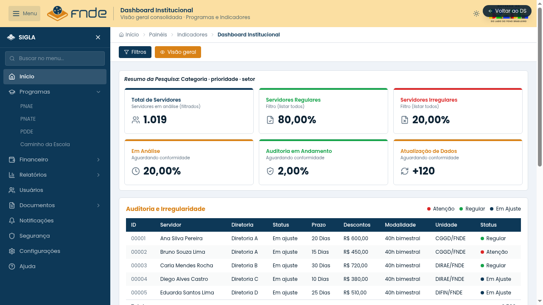Click the dark blue Em Ajuste legend dot

coord(492,209)
